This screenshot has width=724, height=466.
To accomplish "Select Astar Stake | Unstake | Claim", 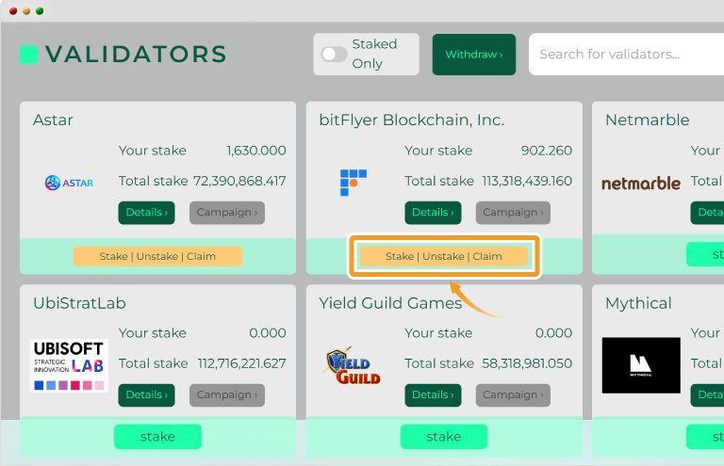I will point(157,256).
